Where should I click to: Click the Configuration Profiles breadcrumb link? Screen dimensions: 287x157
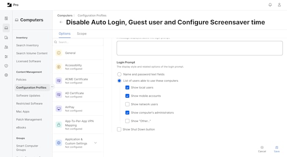(x=92, y=16)
